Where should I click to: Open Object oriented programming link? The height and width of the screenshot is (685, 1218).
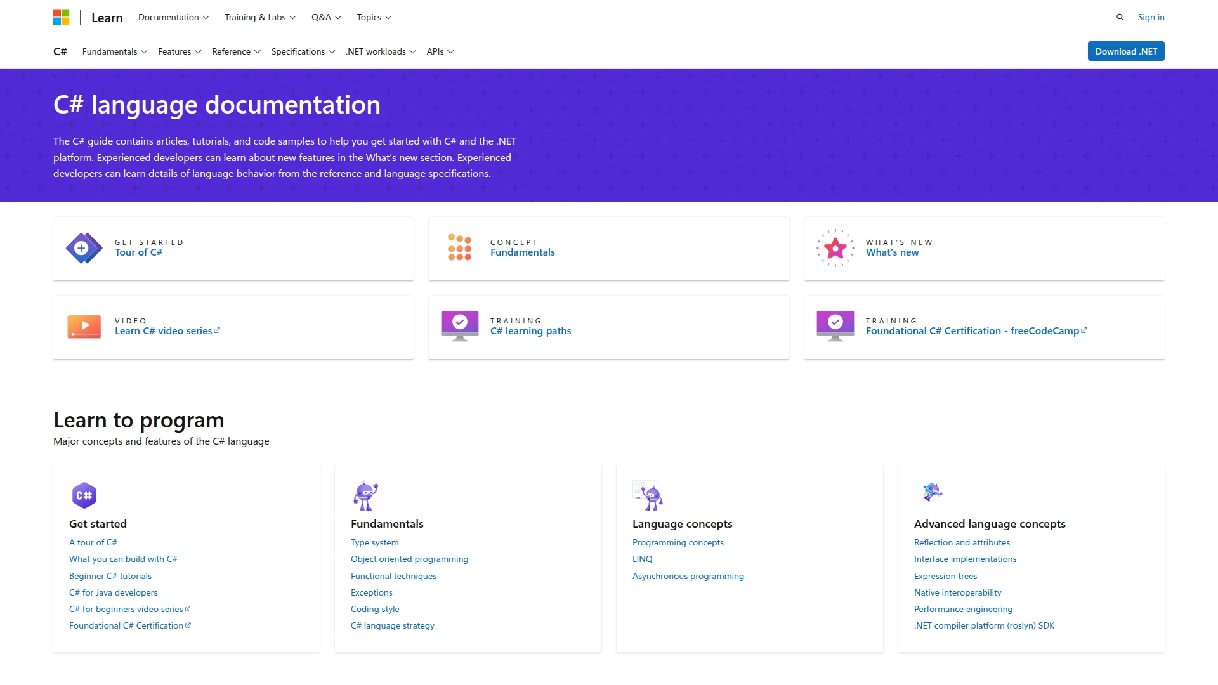(x=410, y=559)
